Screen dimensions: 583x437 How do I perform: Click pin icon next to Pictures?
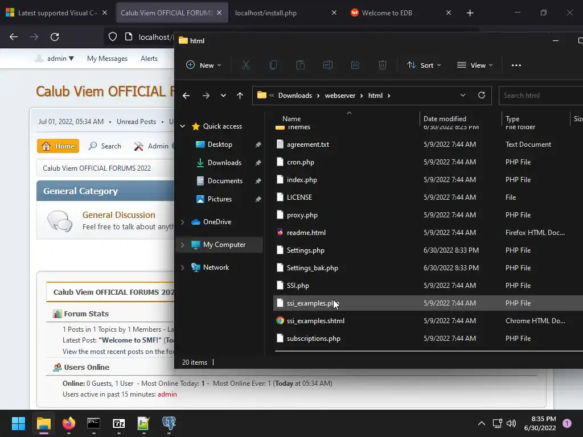tap(258, 199)
